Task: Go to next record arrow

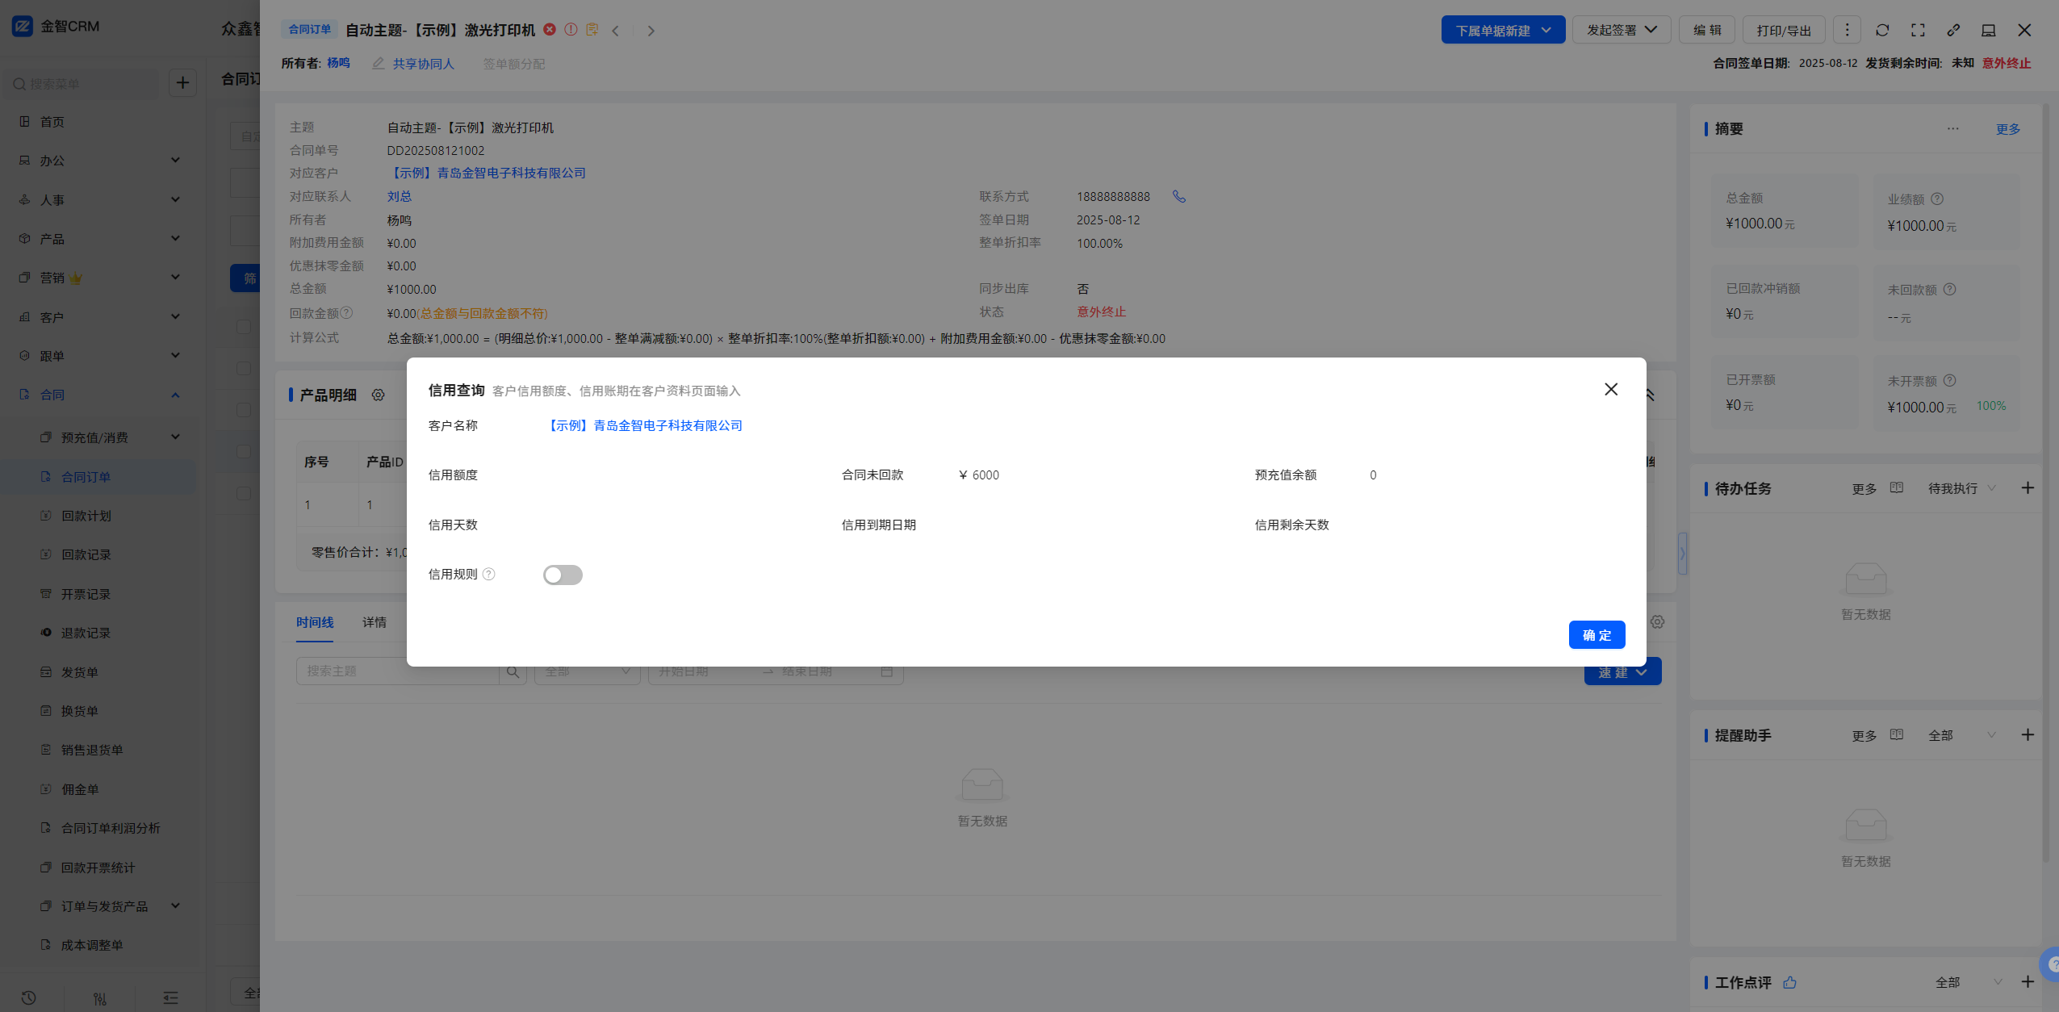Action: point(651,31)
